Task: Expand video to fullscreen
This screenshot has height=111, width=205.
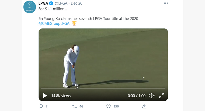Action: pyautogui.click(x=162, y=96)
